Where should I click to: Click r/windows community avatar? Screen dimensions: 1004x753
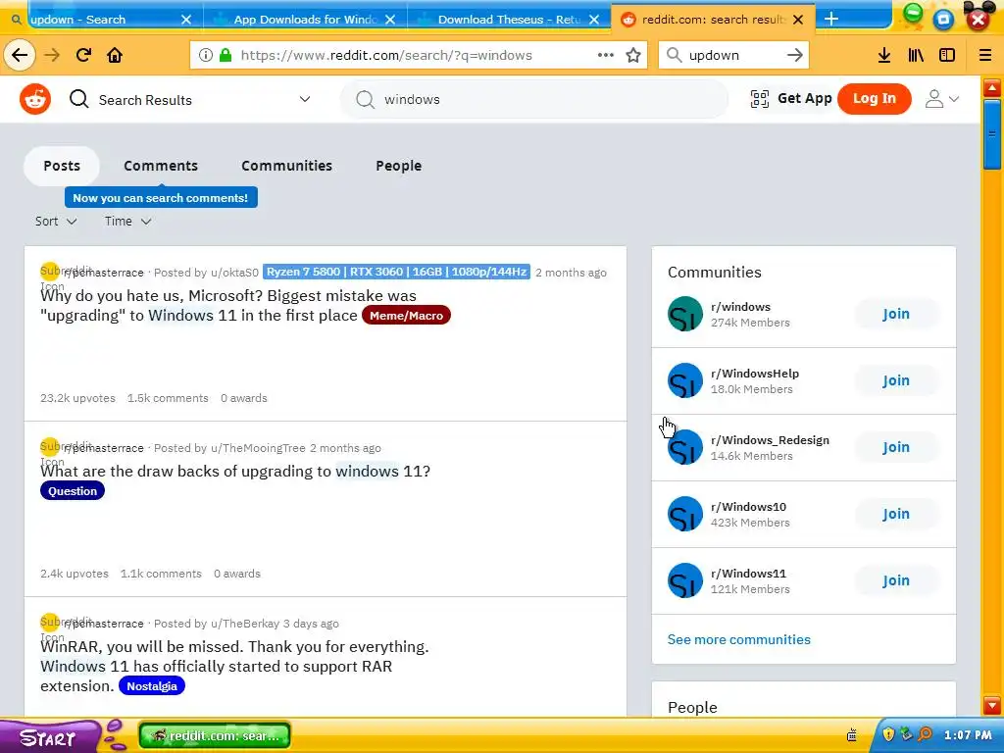(685, 314)
